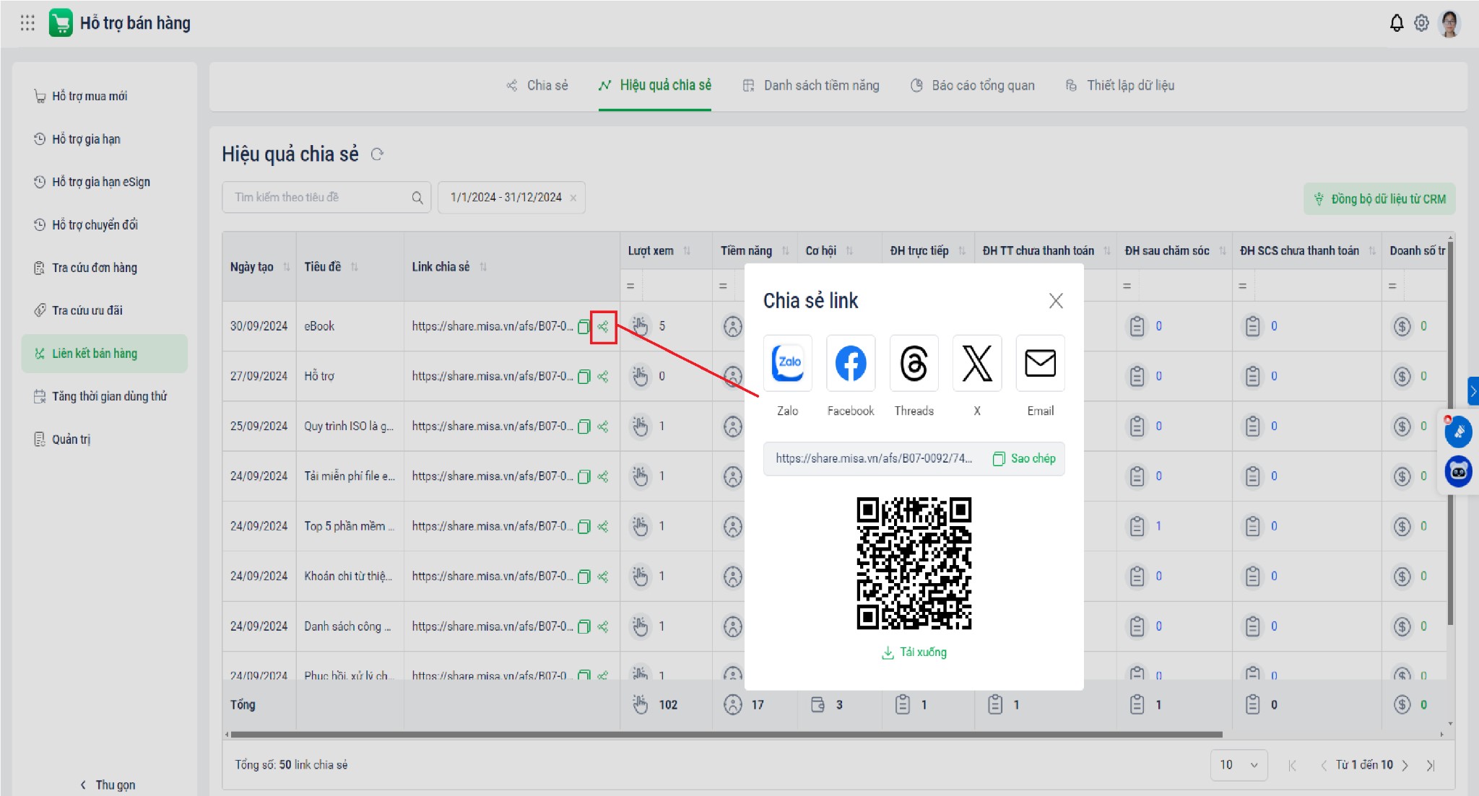The image size is (1479, 796).
Task: Share link via X icon
Action: (x=976, y=363)
